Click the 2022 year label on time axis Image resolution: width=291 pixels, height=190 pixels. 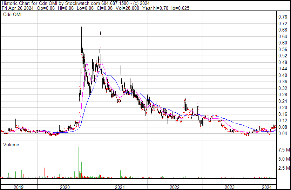175,187
